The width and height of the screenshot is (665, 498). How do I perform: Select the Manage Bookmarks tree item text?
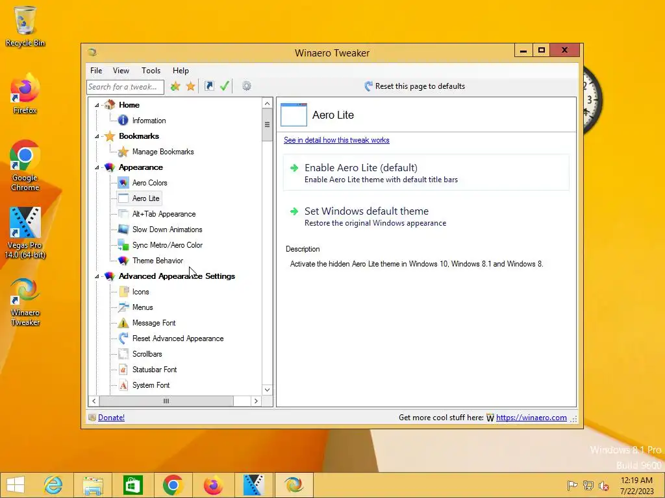click(x=163, y=152)
